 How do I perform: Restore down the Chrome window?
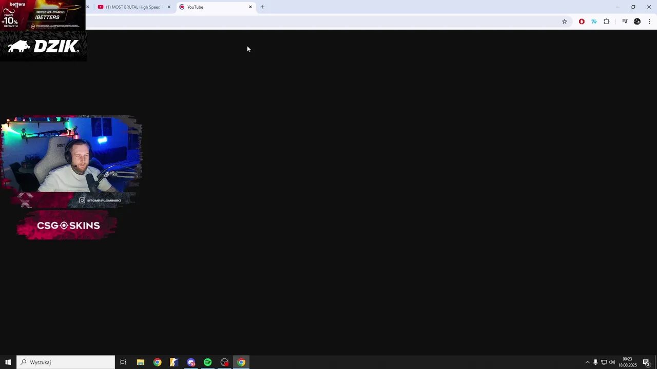coord(633,7)
